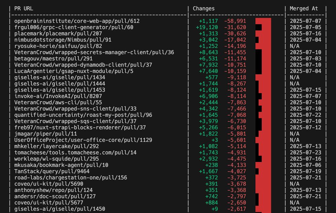Select placemark/placemark/pull/207 URL
This screenshot has width=336, height=213.
coord(58,34)
